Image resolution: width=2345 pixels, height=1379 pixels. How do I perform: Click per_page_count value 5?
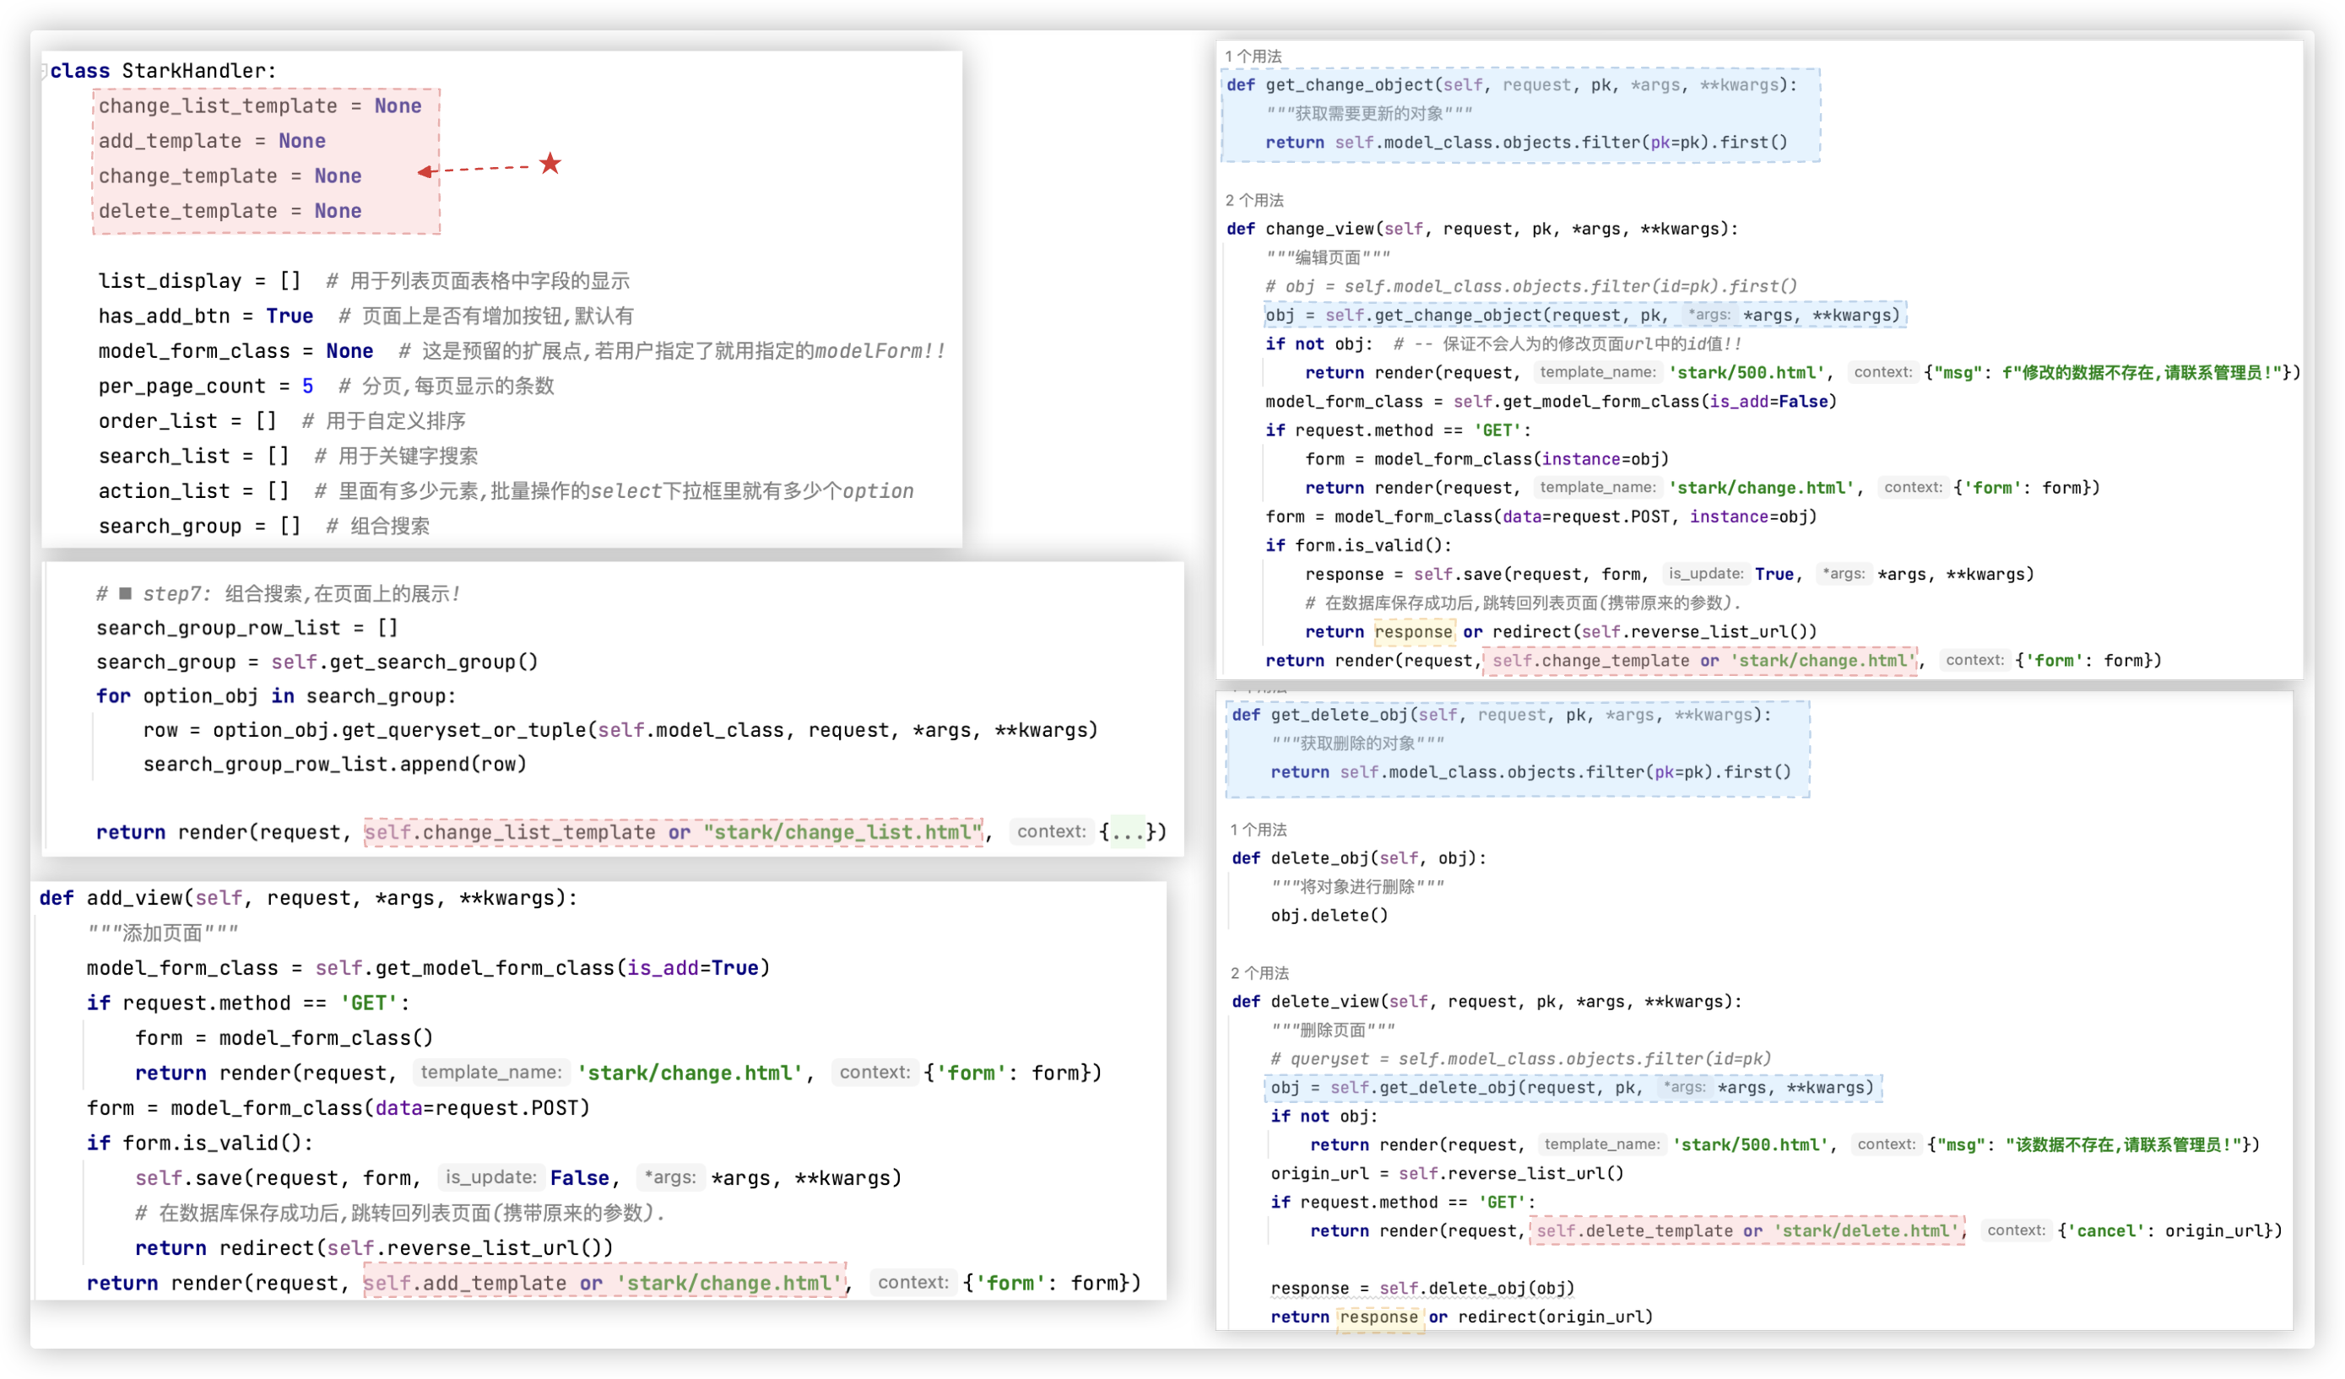[308, 387]
